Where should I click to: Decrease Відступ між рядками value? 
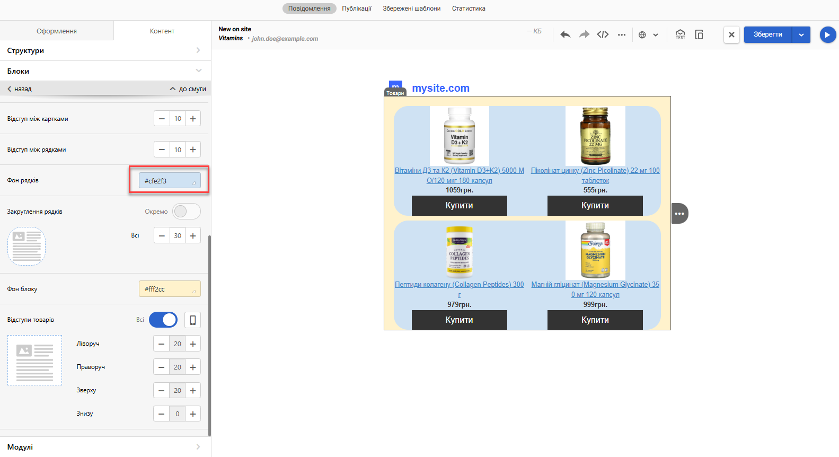[162, 150]
